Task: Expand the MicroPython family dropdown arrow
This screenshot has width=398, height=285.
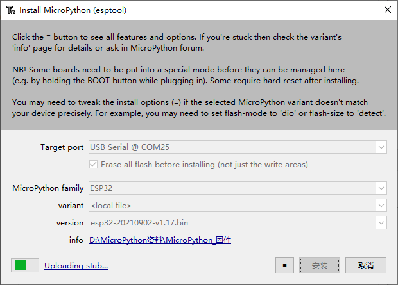Action: [381, 188]
